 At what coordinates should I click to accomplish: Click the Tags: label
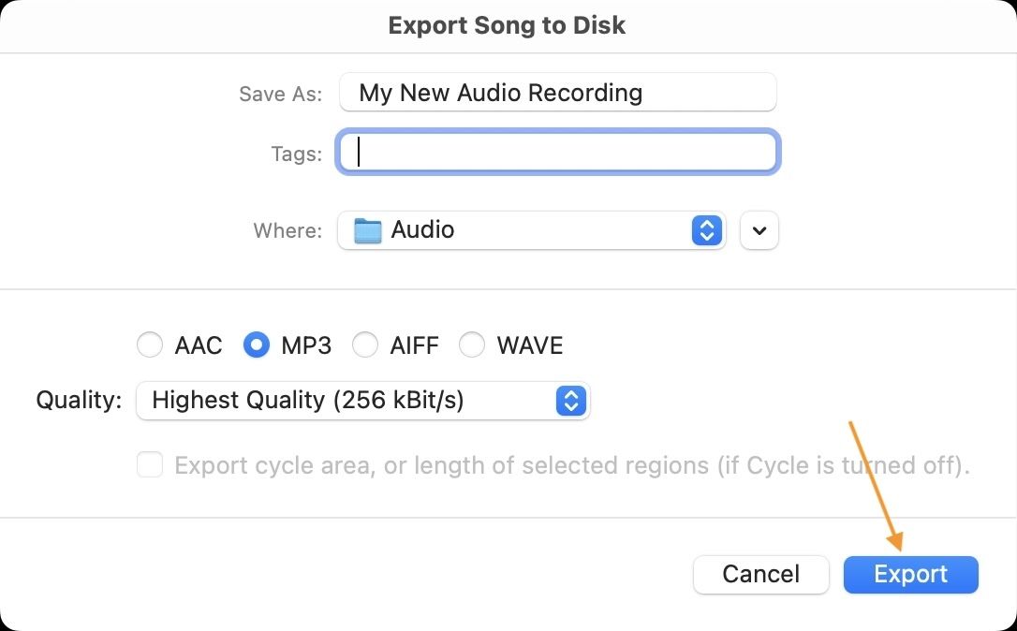pyautogui.click(x=297, y=154)
